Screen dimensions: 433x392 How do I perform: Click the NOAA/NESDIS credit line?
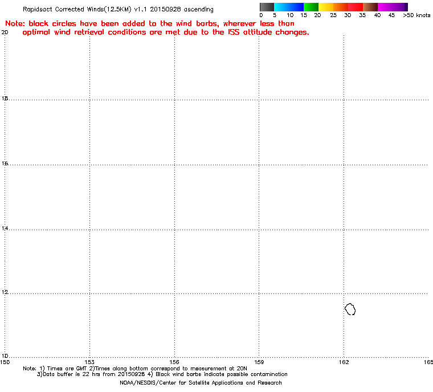pos(201,383)
